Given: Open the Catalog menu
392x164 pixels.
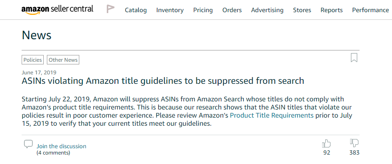Looking at the screenshot, I should tap(136, 10).
